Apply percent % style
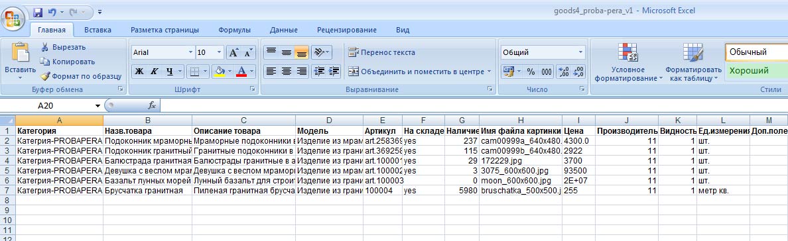This screenshot has height=241, width=788. pos(531,72)
